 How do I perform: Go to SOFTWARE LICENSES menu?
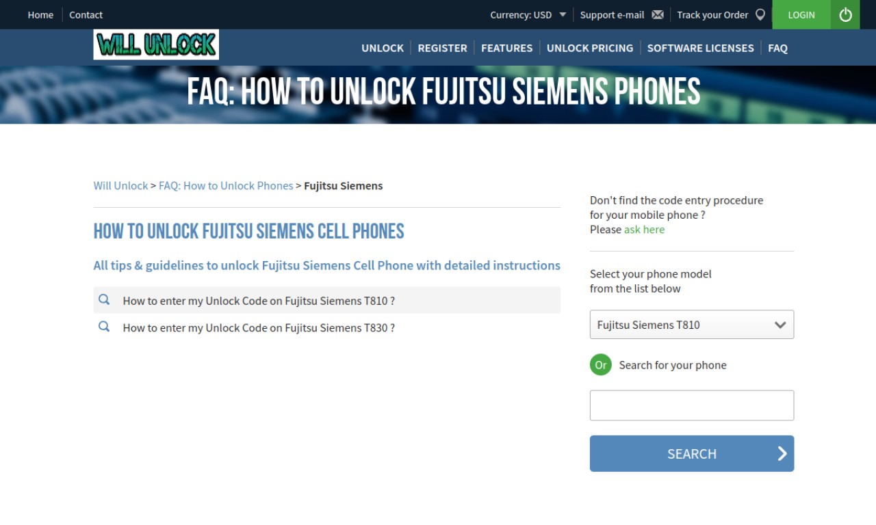click(x=700, y=48)
